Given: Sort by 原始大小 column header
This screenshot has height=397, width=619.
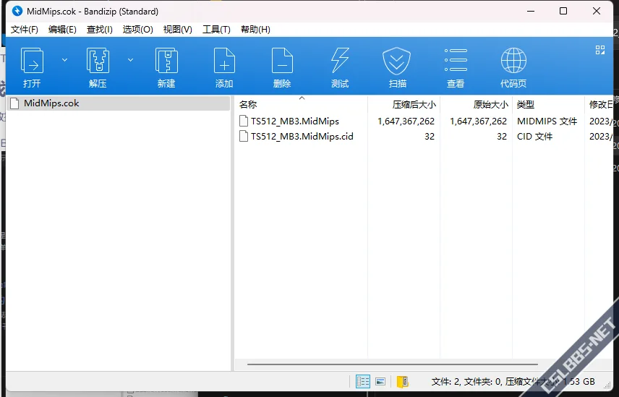Looking at the screenshot, I should [476, 105].
